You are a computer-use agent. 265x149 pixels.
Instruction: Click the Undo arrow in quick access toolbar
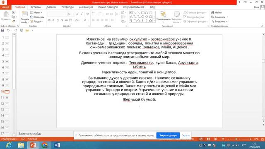8,30
